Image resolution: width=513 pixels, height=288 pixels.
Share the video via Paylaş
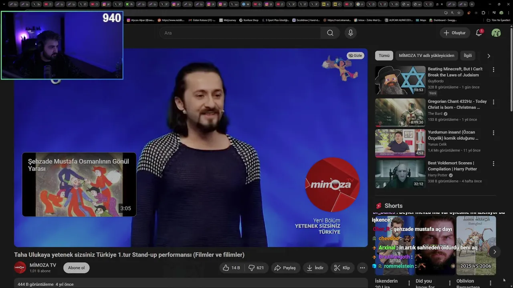tap(285, 268)
